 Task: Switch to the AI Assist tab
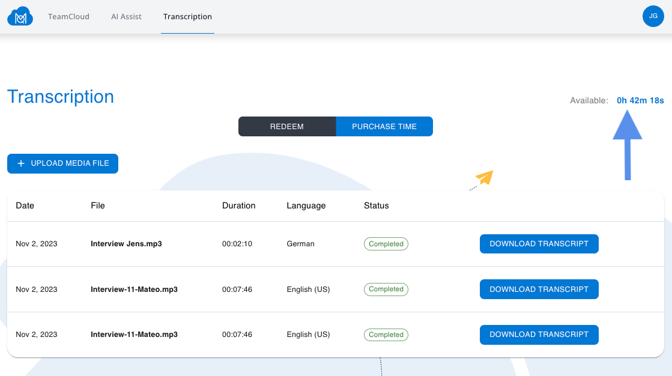[x=126, y=17]
